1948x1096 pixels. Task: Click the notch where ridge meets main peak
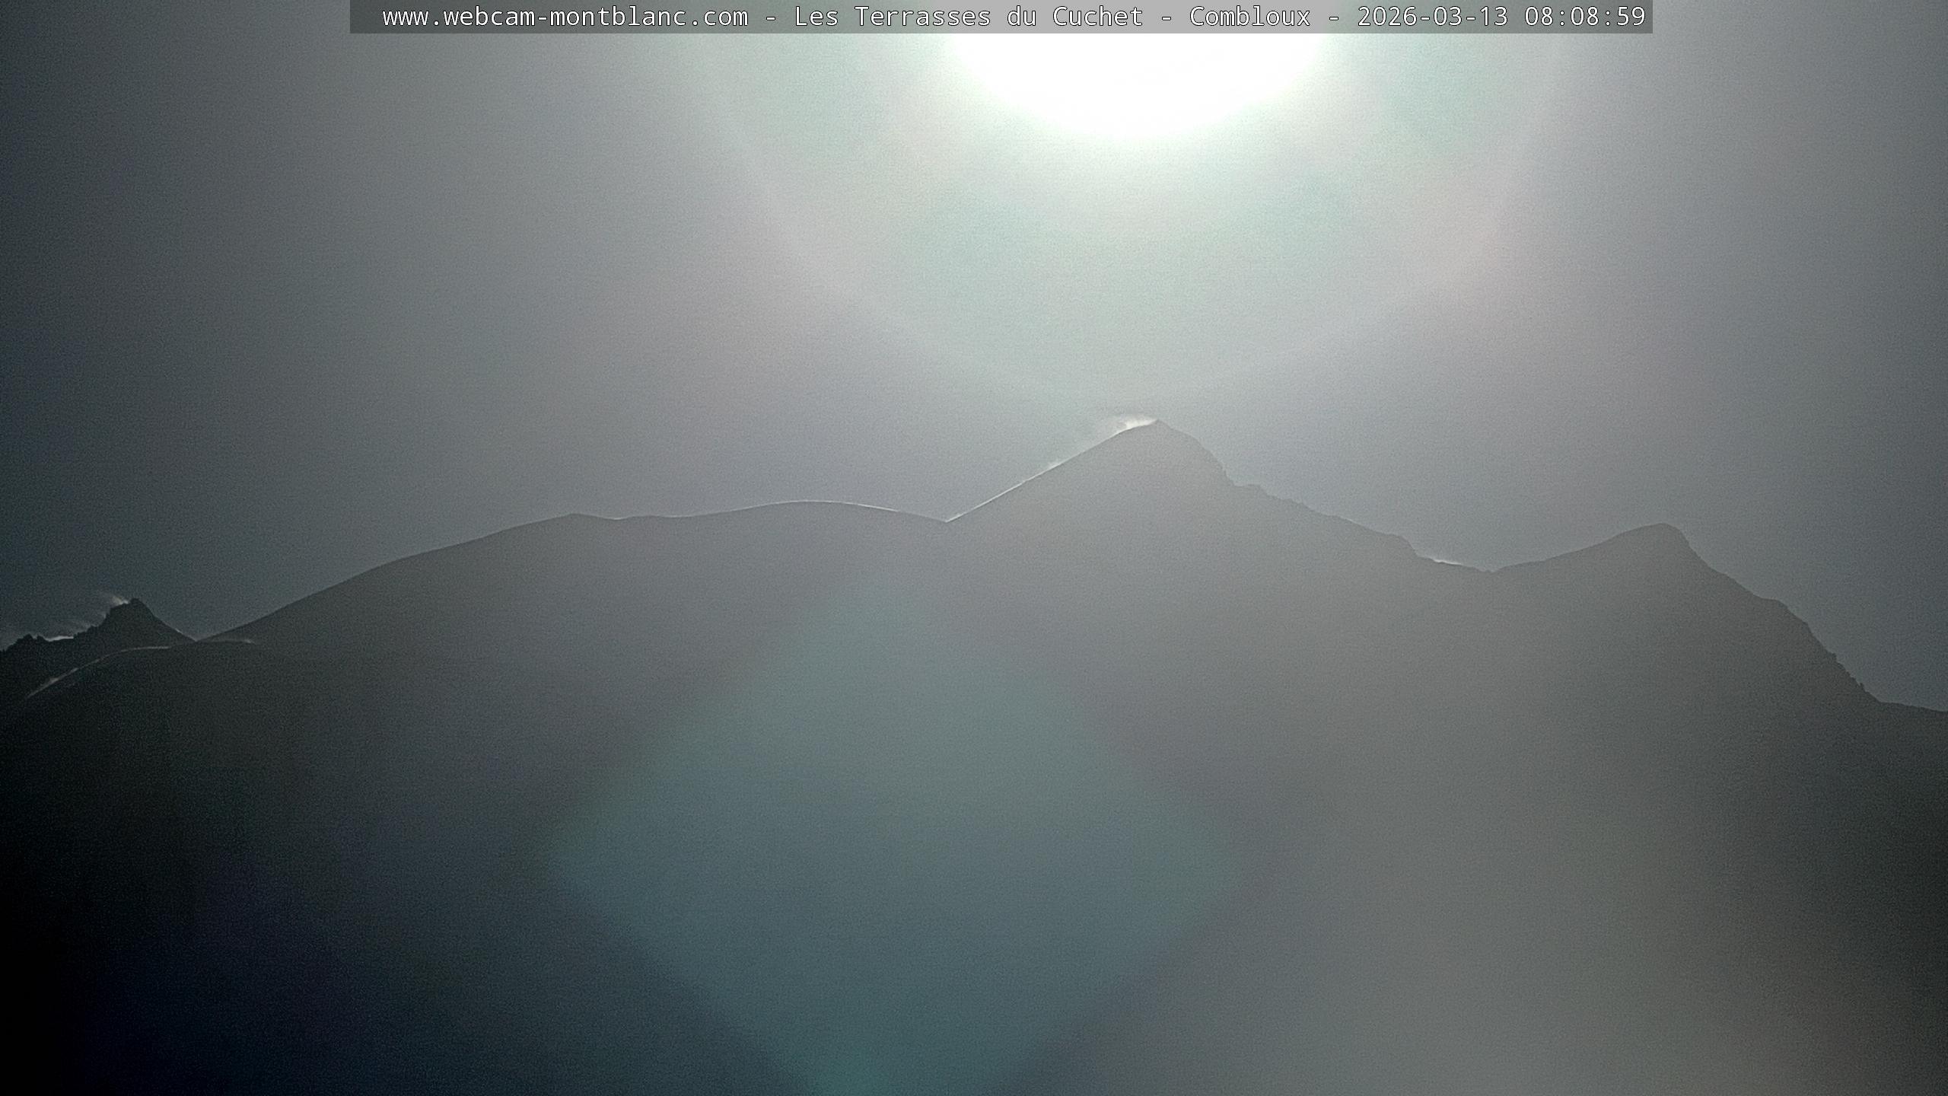tap(947, 521)
